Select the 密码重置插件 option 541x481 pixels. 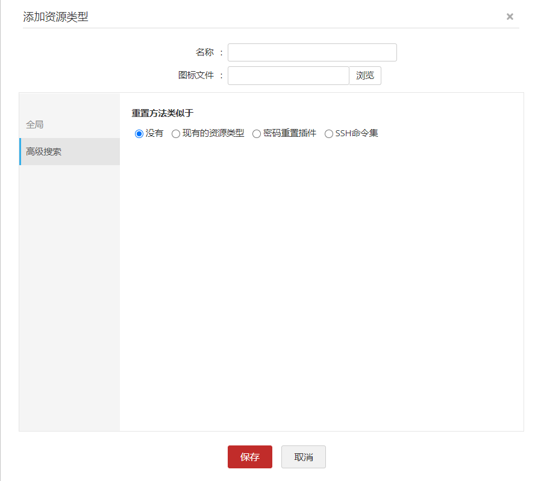pos(257,133)
